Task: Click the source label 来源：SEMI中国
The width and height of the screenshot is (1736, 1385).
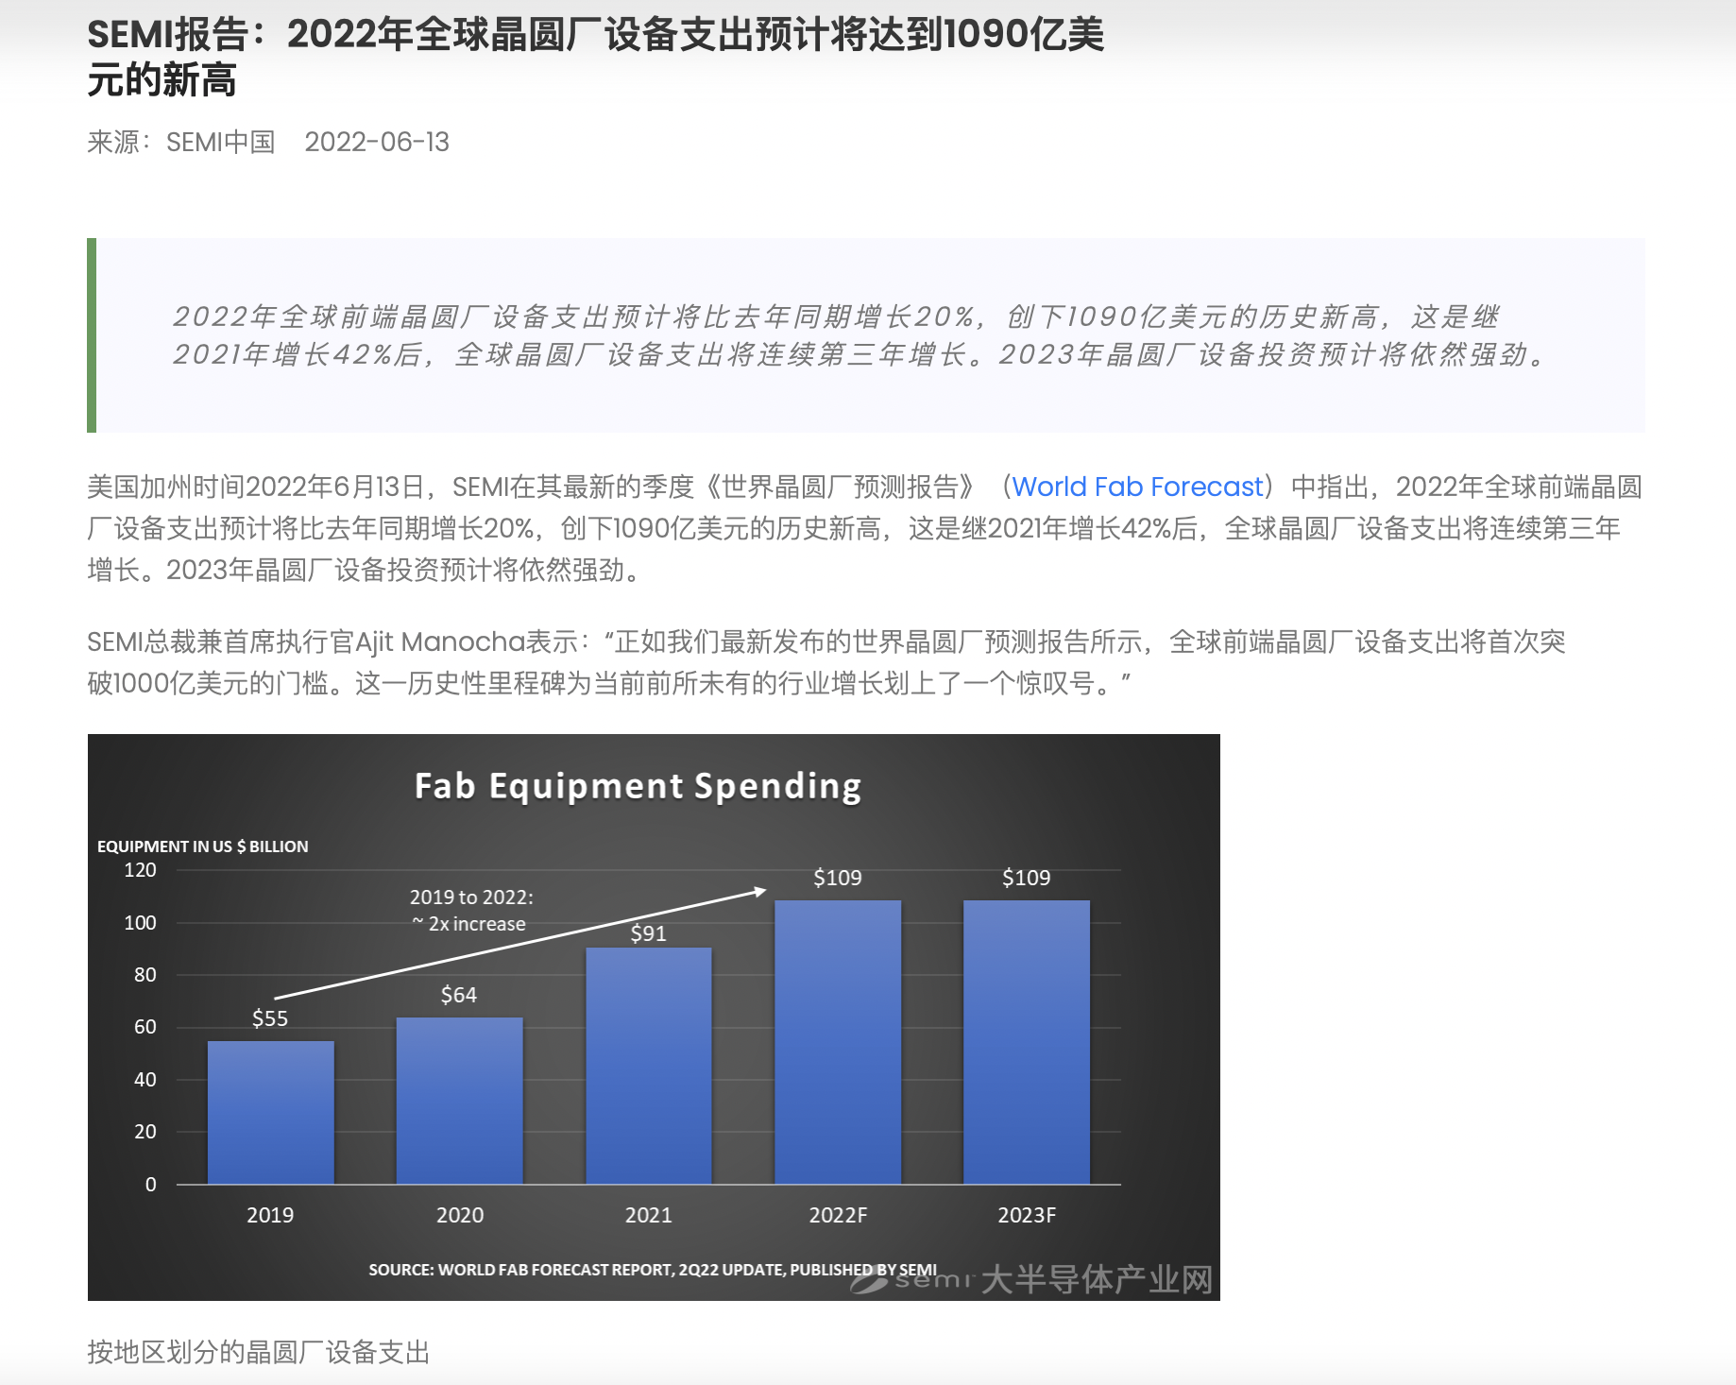Action: pyautogui.click(x=181, y=142)
